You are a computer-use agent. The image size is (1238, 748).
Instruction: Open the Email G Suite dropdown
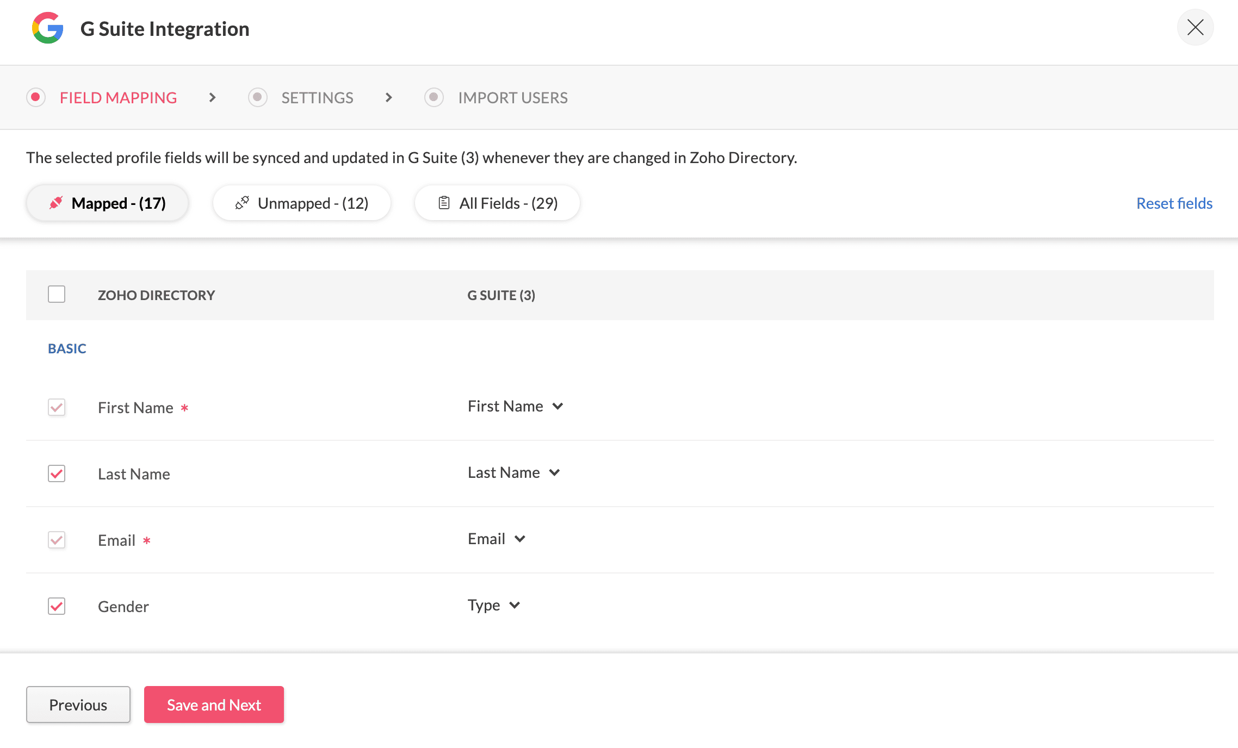(x=497, y=539)
